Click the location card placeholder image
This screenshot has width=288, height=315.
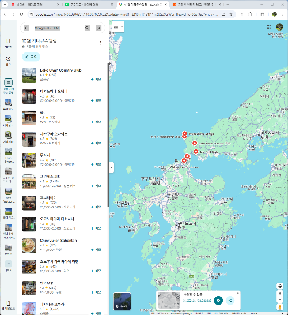pyautogui.click(x=169, y=301)
